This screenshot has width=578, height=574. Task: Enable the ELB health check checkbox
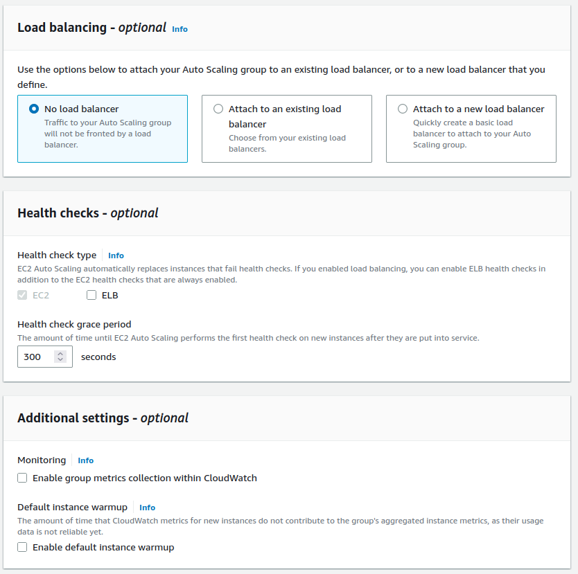[92, 295]
